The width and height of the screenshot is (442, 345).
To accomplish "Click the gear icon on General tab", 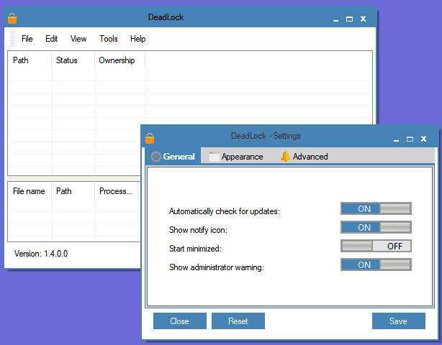I will (155, 157).
